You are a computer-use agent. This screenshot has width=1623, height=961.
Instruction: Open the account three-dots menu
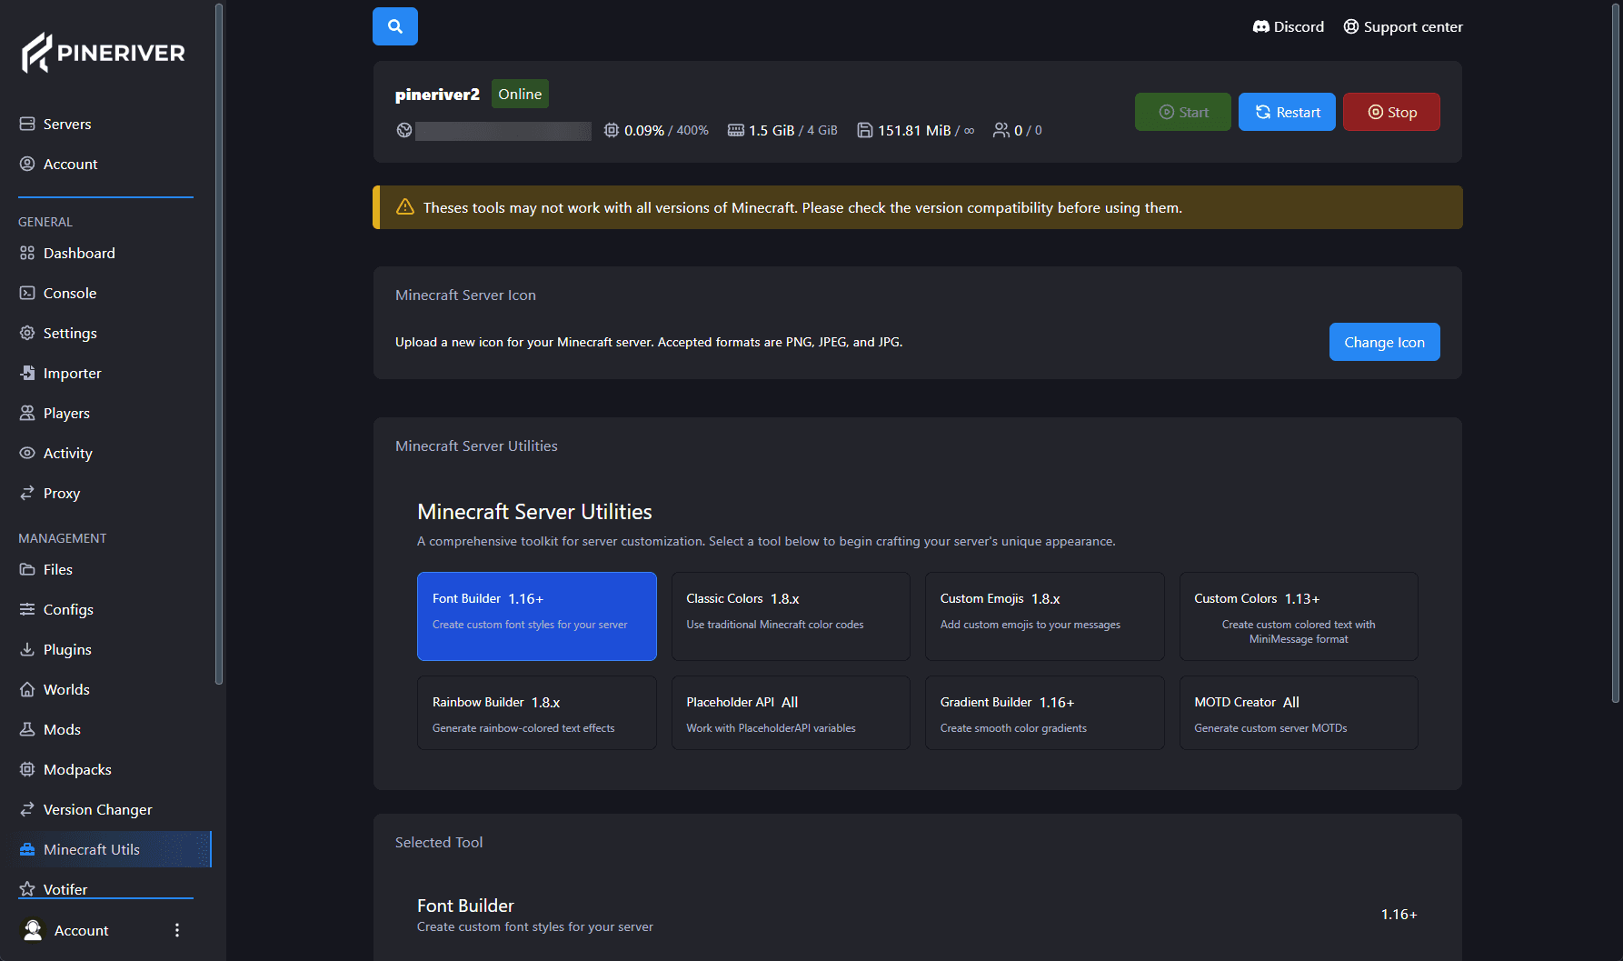coord(177,930)
